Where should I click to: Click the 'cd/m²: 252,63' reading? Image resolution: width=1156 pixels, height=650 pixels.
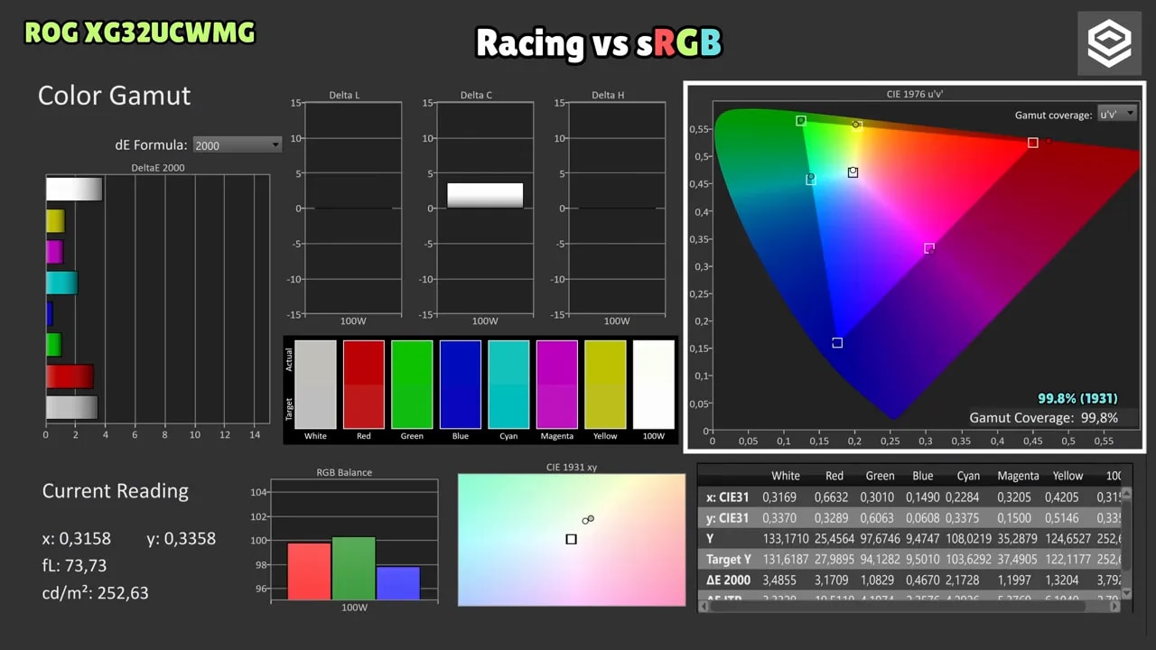click(x=96, y=593)
